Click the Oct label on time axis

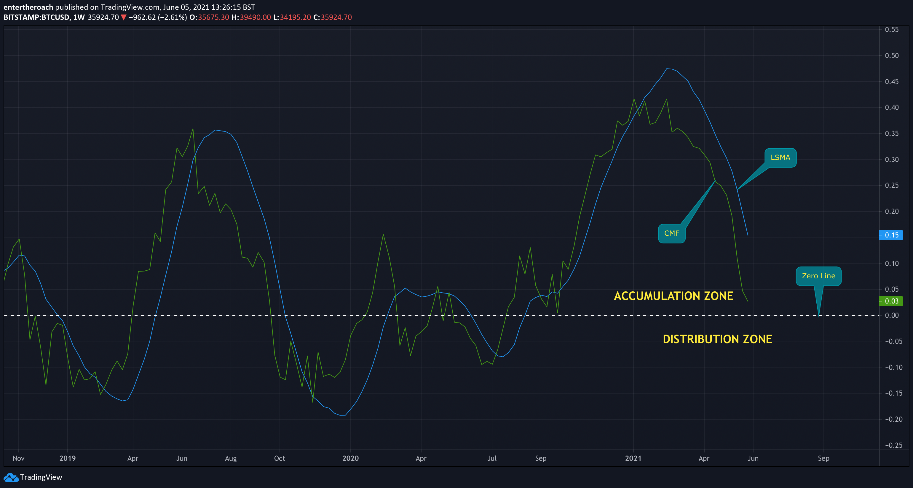[x=280, y=458]
